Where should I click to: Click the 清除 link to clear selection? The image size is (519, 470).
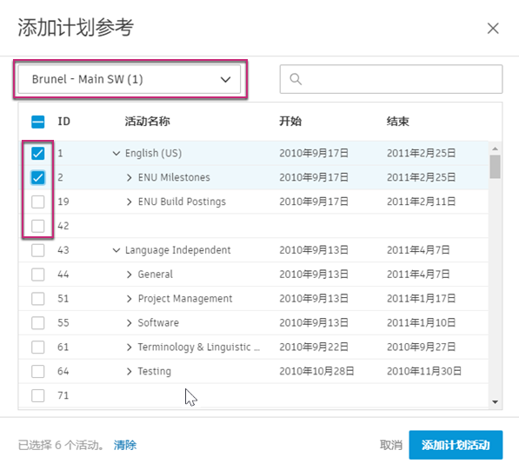point(125,445)
